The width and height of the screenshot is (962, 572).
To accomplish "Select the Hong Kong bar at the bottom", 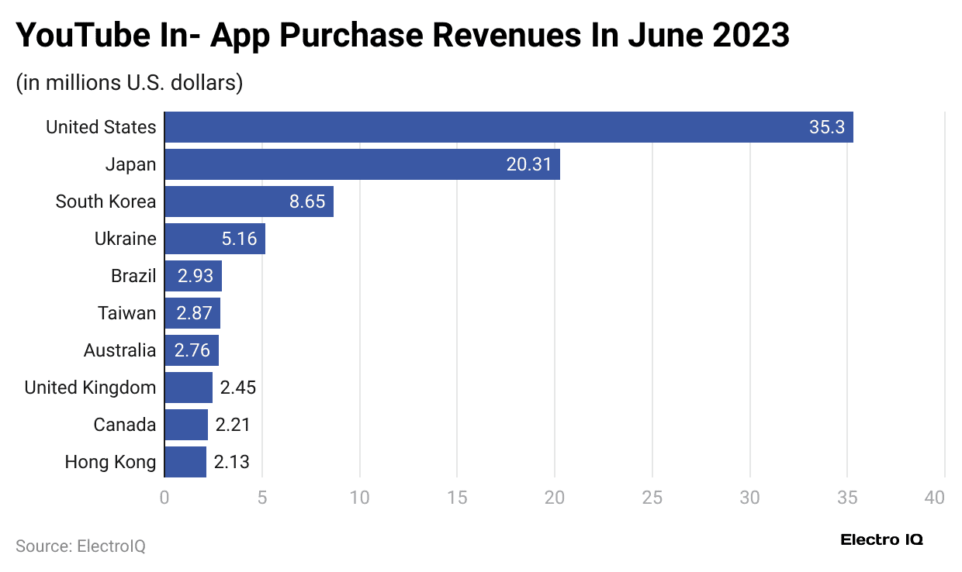I will tap(184, 461).
